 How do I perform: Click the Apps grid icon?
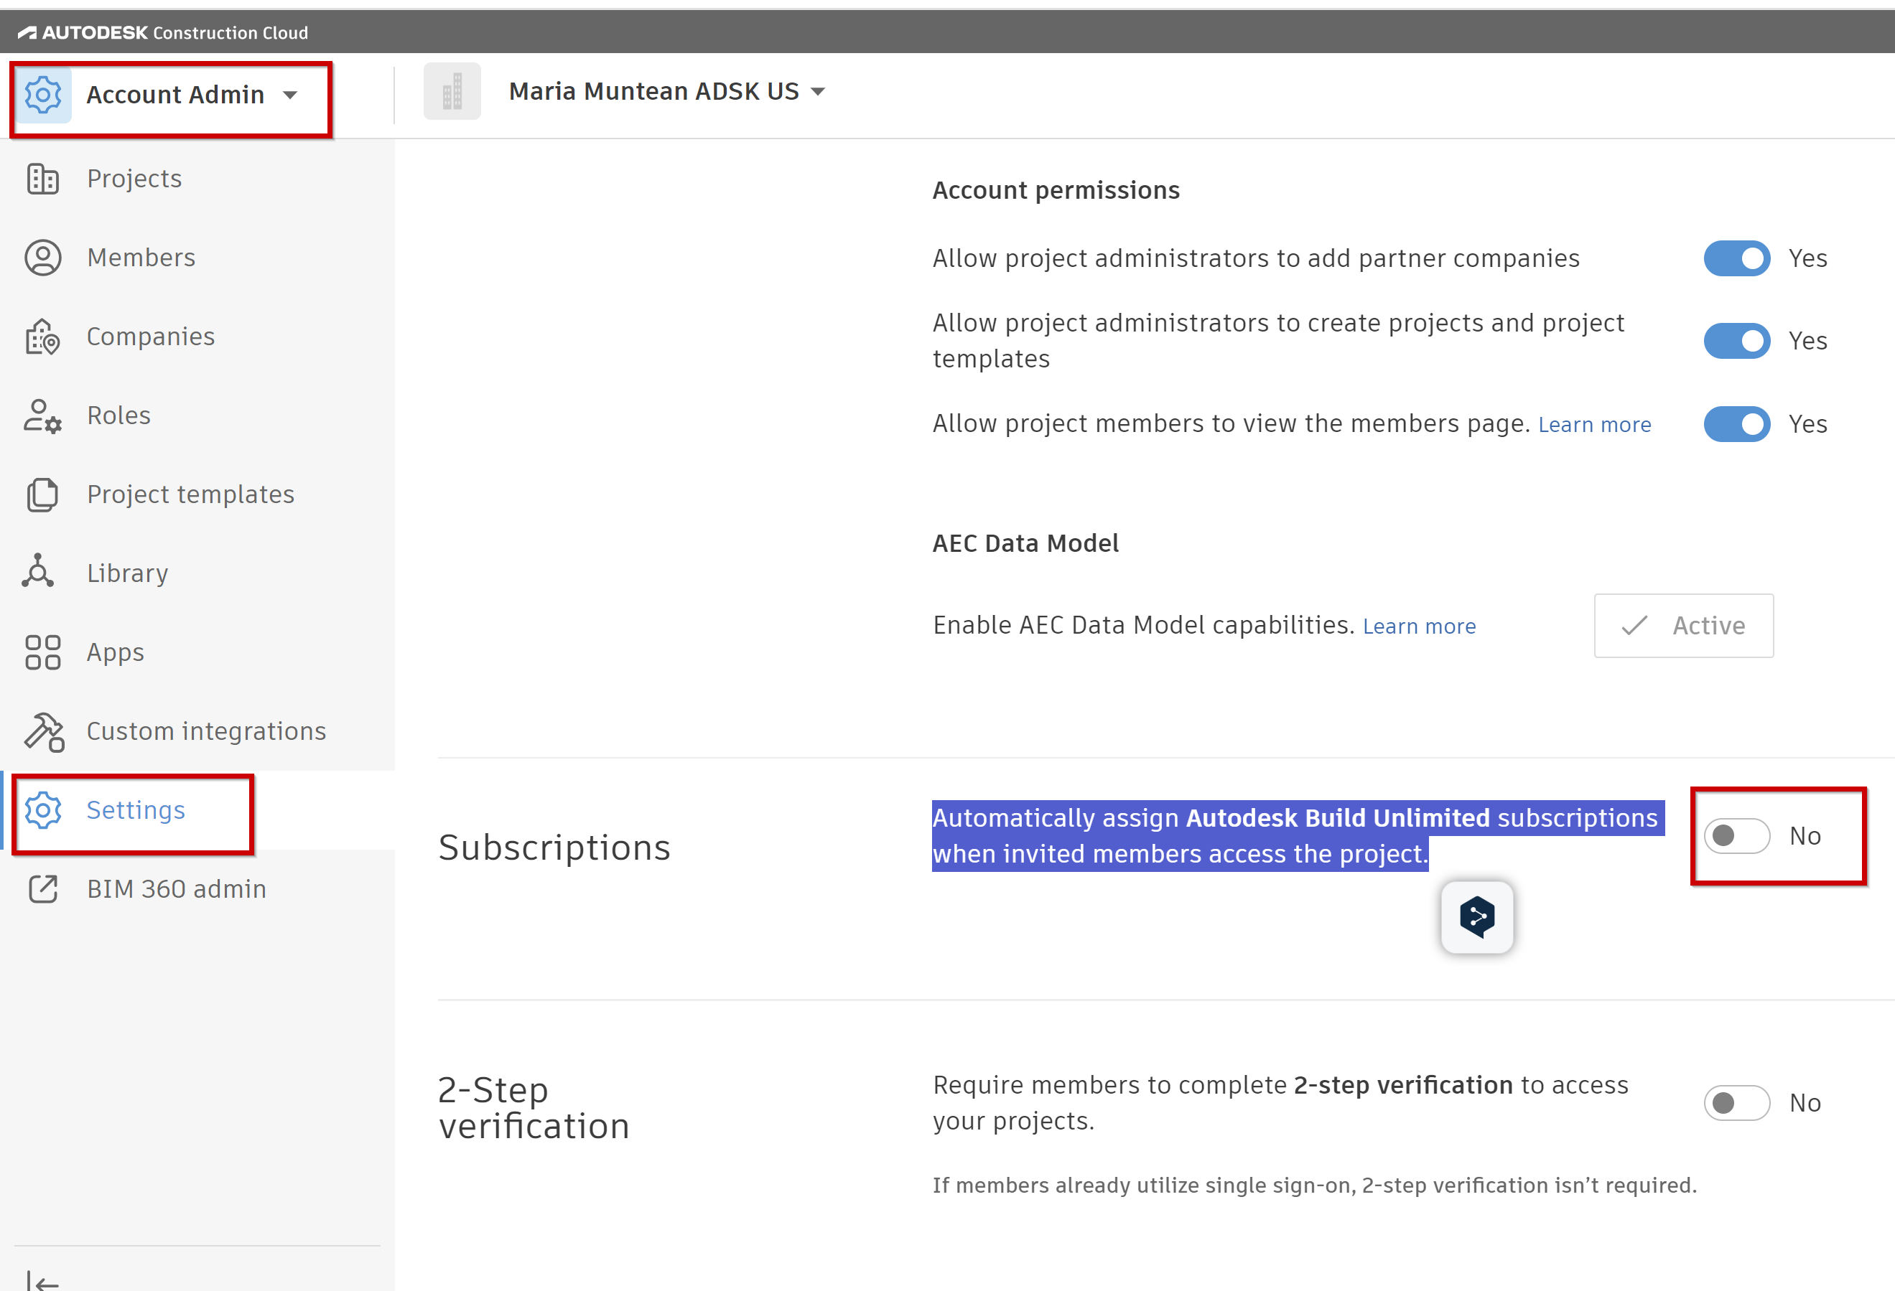point(42,652)
